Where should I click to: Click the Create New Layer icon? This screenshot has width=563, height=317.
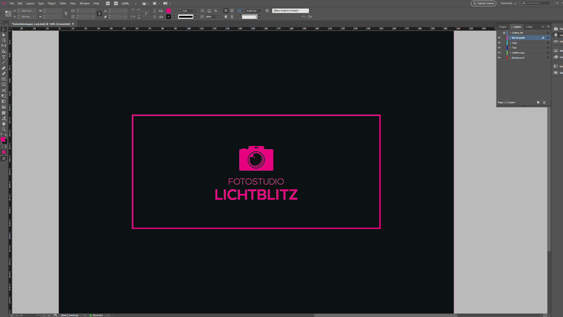[538, 103]
